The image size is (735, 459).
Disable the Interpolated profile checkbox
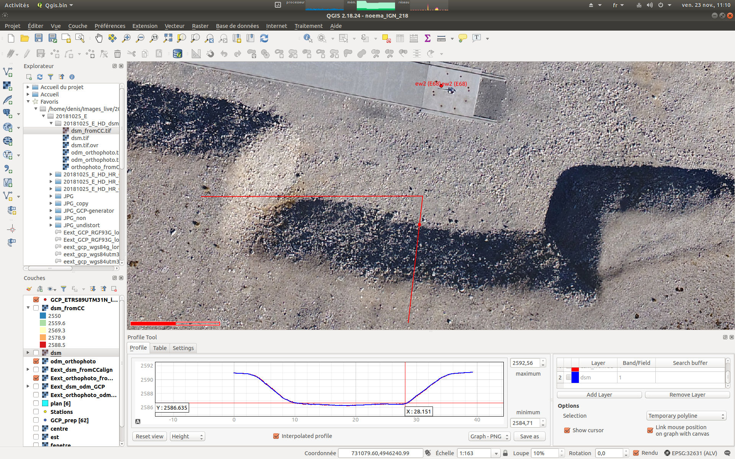click(276, 436)
